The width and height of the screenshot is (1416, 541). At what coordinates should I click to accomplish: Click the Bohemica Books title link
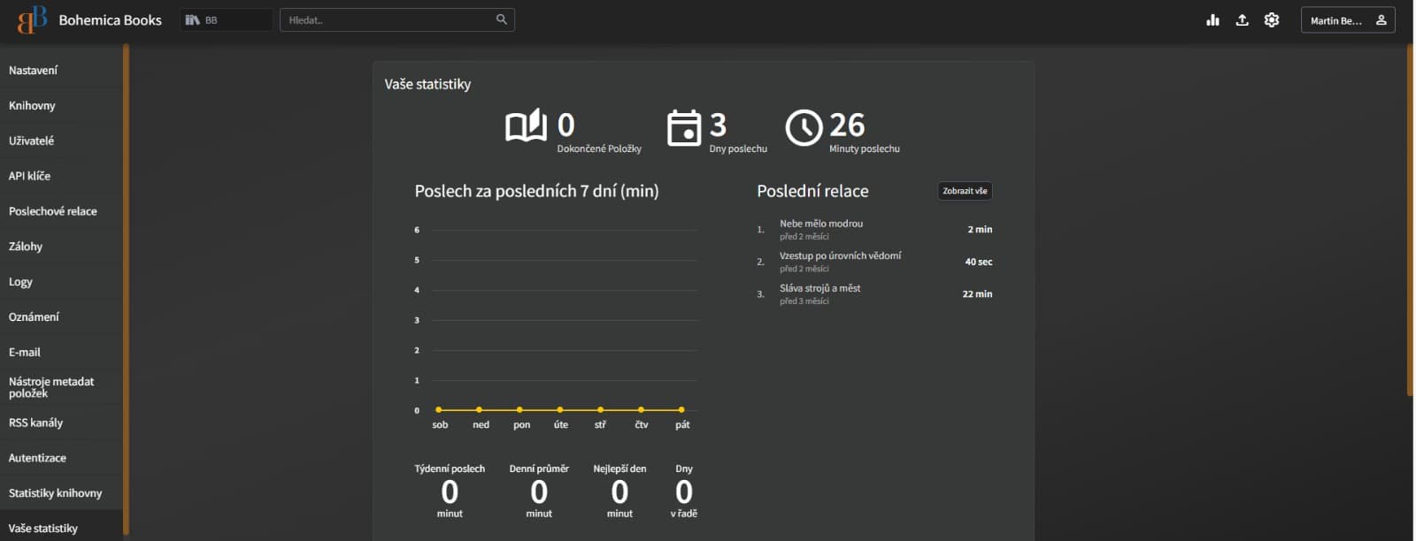[110, 19]
